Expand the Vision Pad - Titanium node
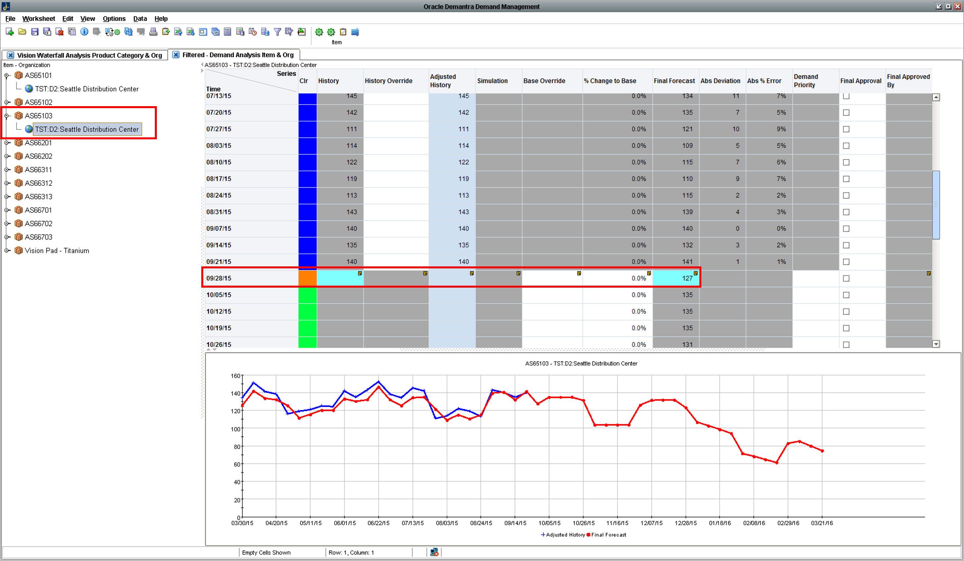Screen dimensions: 964x561 7,251
